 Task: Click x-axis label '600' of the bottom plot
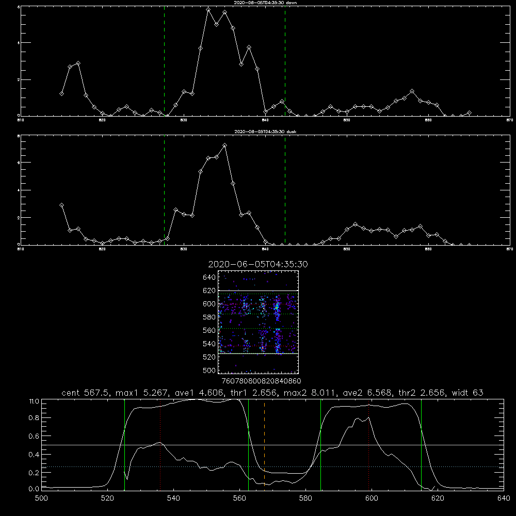pyautogui.click(x=372, y=498)
